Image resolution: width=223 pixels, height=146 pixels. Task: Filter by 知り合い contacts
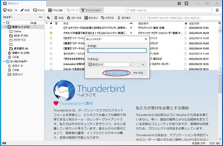point(91,18)
